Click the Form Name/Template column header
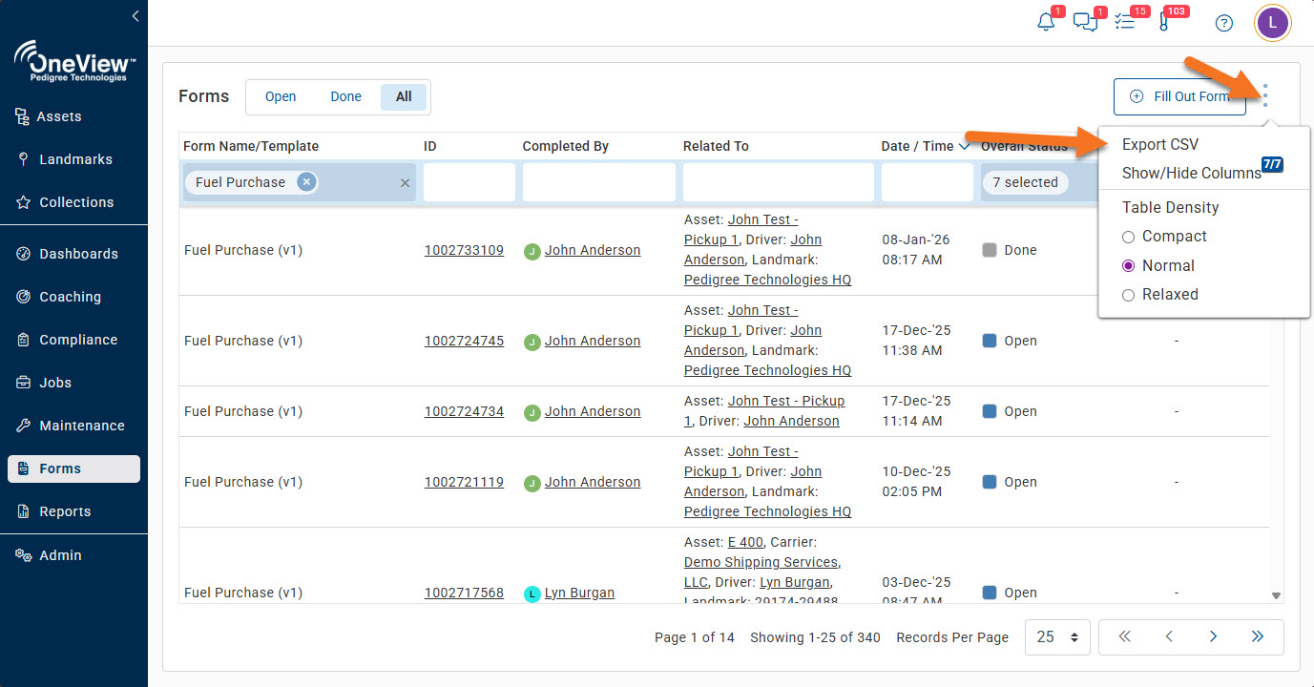Screen dimensions: 1314x687 (251, 146)
